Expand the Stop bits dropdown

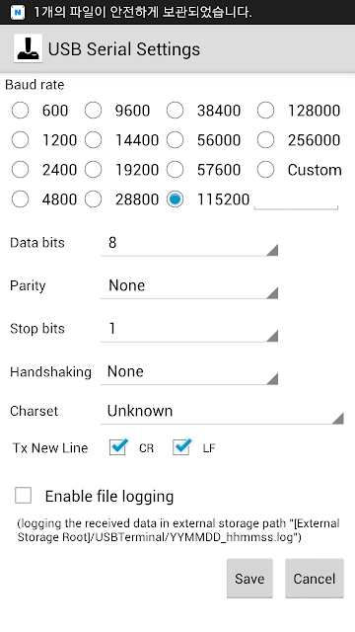[189, 329]
